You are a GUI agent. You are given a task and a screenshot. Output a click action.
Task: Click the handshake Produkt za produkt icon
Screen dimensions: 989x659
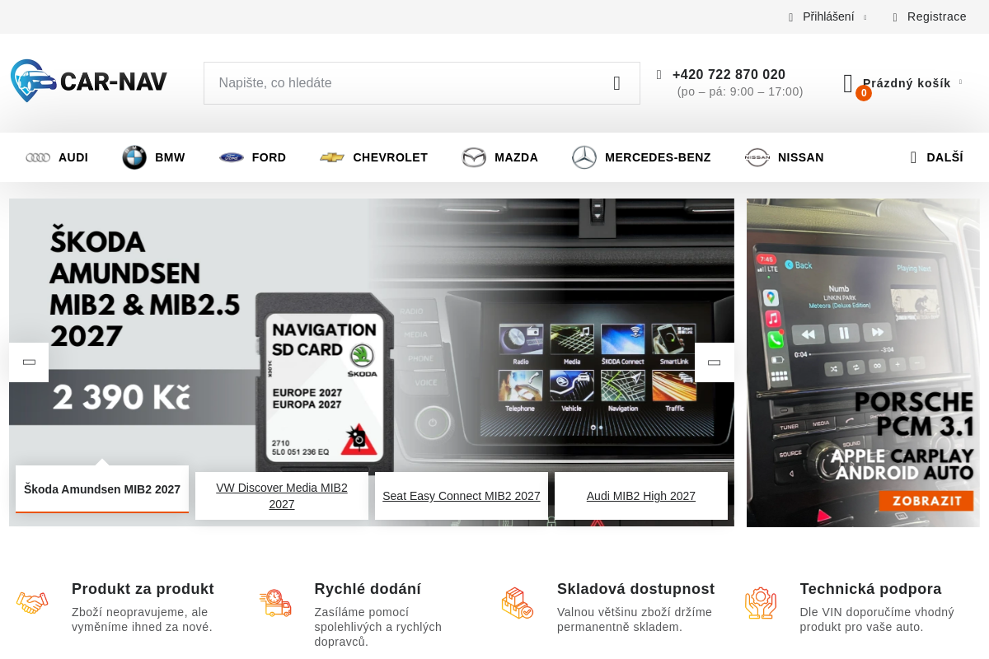click(x=32, y=603)
